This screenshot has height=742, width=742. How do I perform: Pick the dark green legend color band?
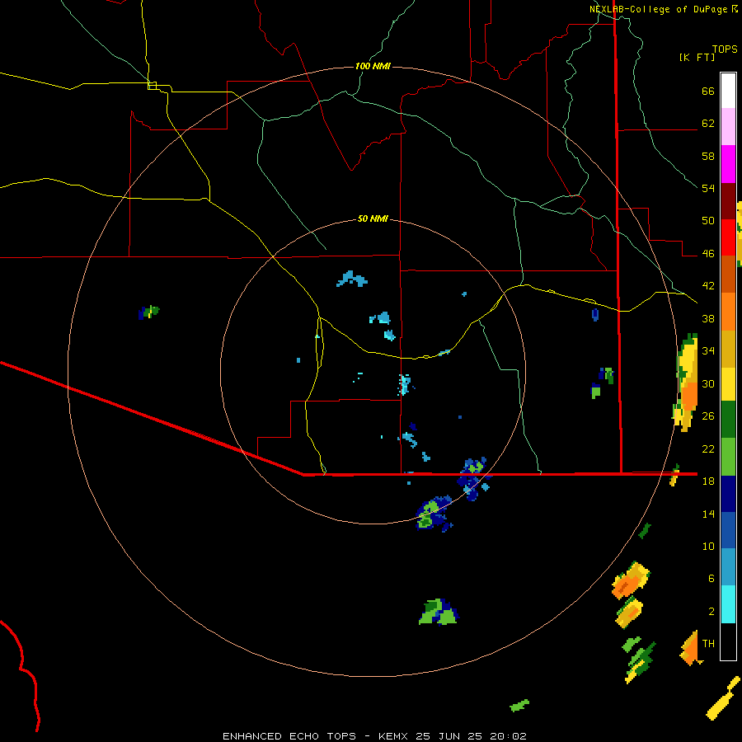pos(728,420)
